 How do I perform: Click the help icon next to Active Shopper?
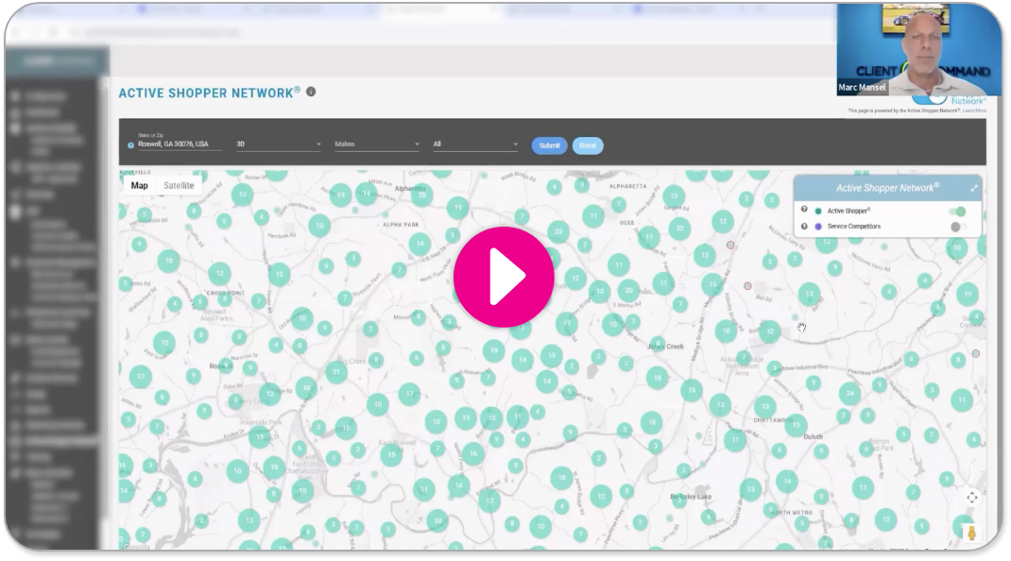(x=804, y=210)
